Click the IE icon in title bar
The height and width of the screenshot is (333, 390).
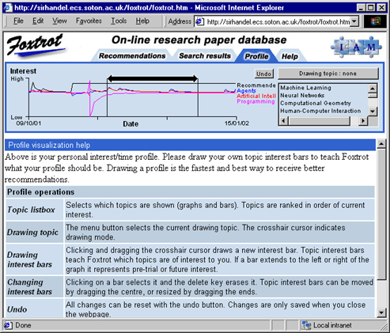(x=8, y=7)
